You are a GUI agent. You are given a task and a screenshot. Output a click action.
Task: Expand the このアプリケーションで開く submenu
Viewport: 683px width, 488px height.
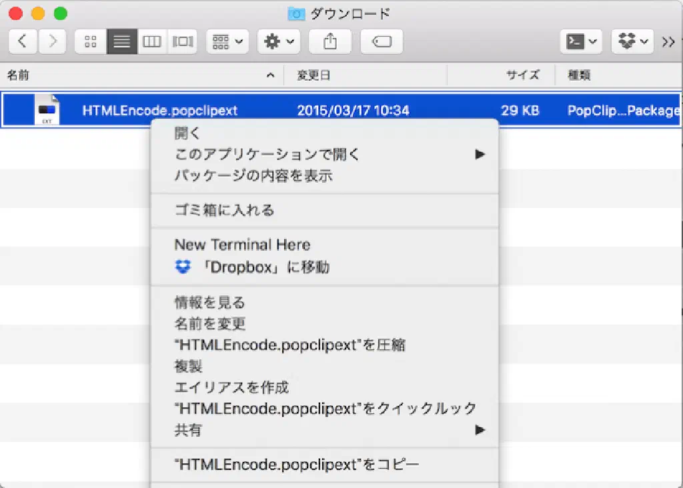coord(267,155)
